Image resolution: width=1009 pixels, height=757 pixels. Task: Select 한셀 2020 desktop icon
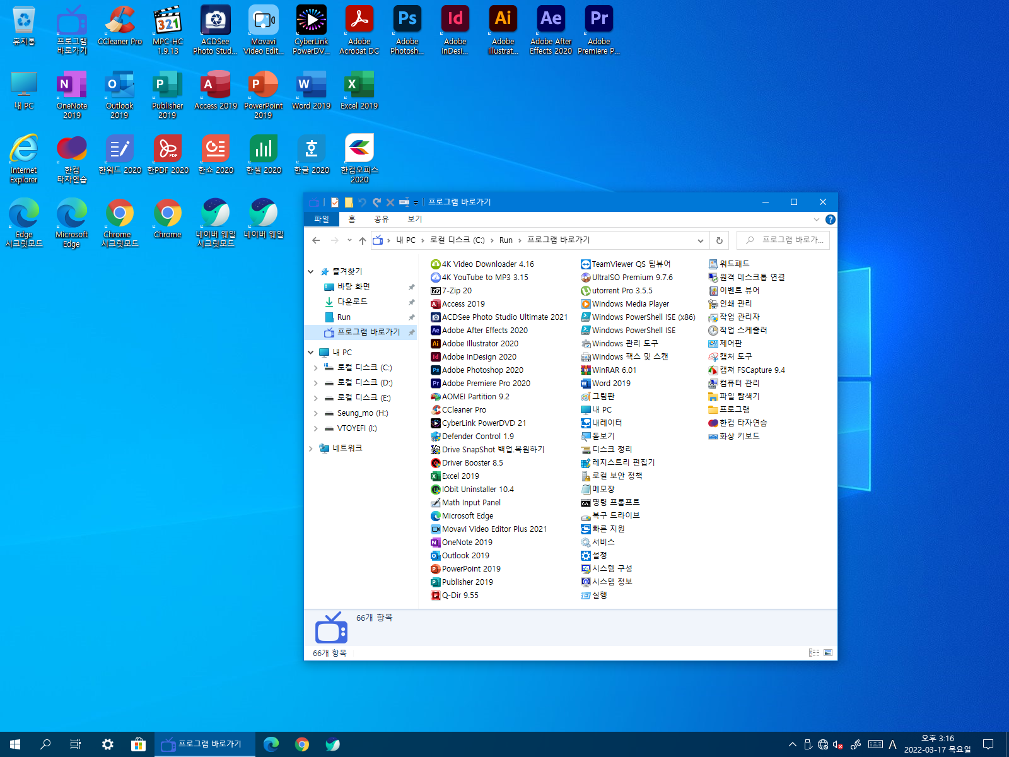pos(264,155)
